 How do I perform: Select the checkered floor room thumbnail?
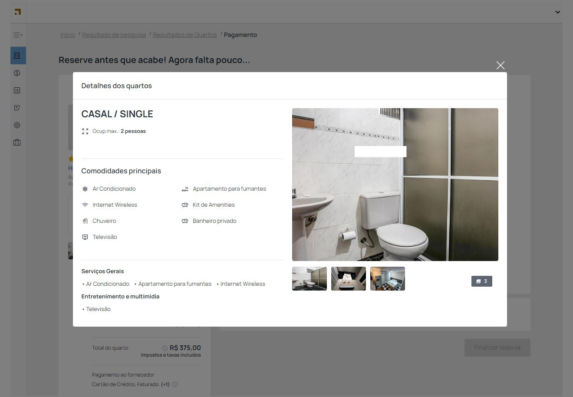tap(388, 278)
